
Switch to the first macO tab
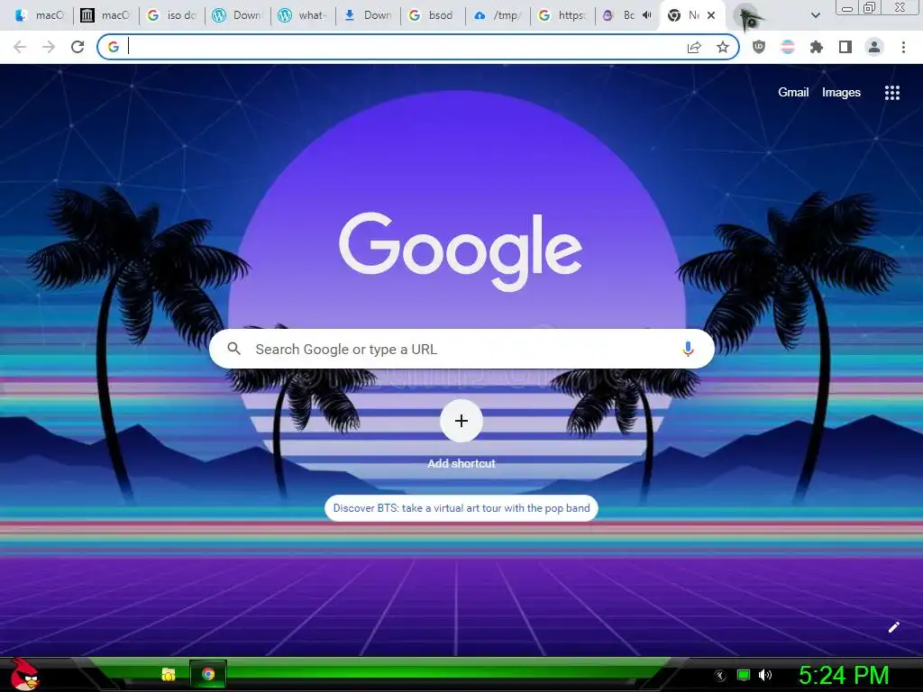[39, 15]
